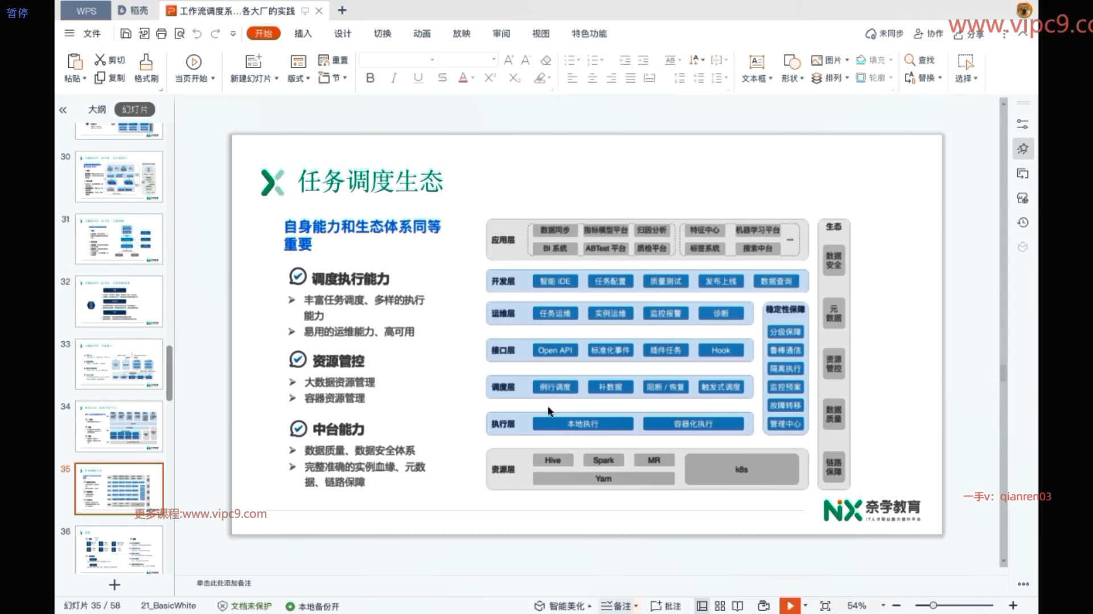Toggle Italic formatting button
Image resolution: width=1093 pixels, height=614 pixels.
pyautogui.click(x=394, y=78)
